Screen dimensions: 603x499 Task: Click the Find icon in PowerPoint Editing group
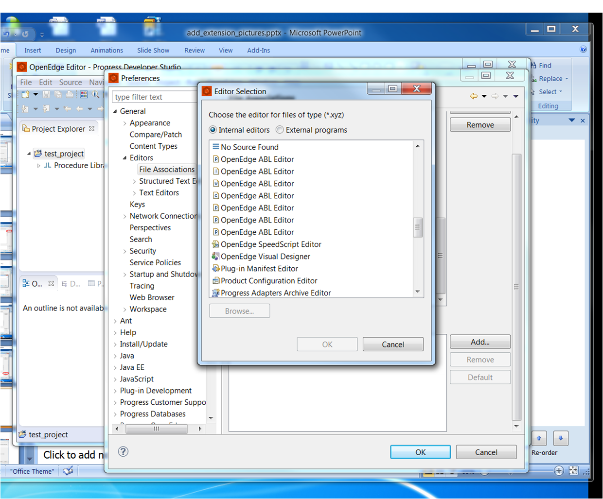tap(534, 65)
